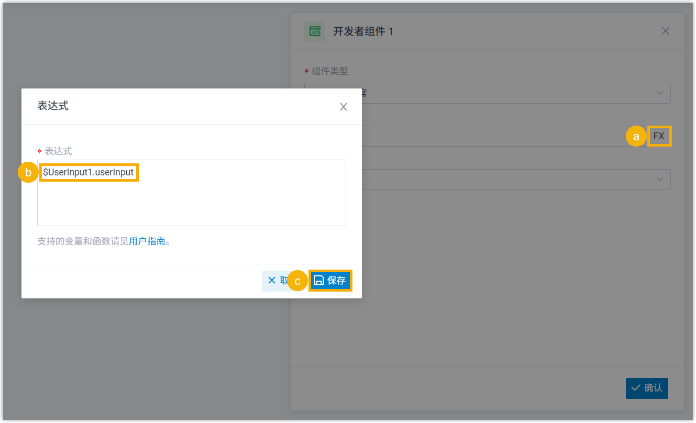Save the expression with 保存

330,281
